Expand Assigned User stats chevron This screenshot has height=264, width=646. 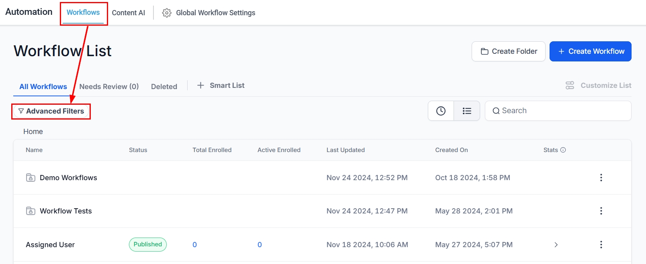point(556,245)
